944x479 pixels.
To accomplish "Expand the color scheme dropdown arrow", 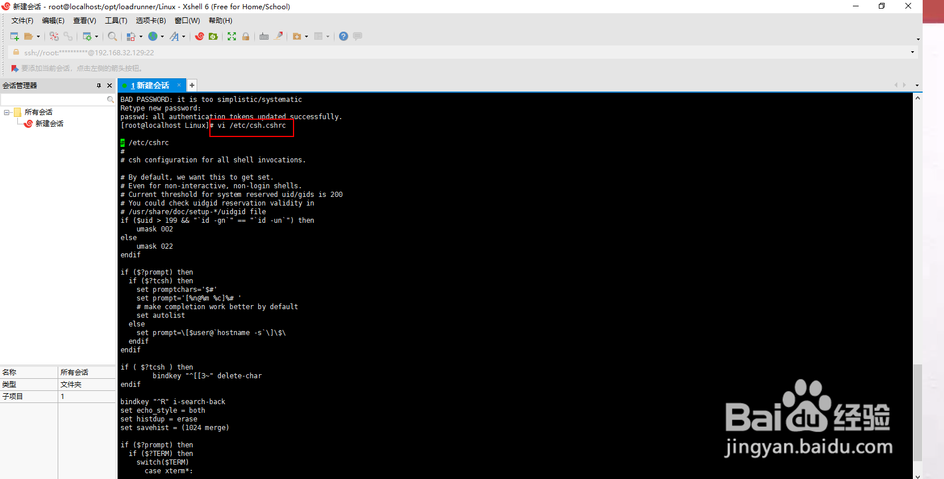I will click(141, 36).
